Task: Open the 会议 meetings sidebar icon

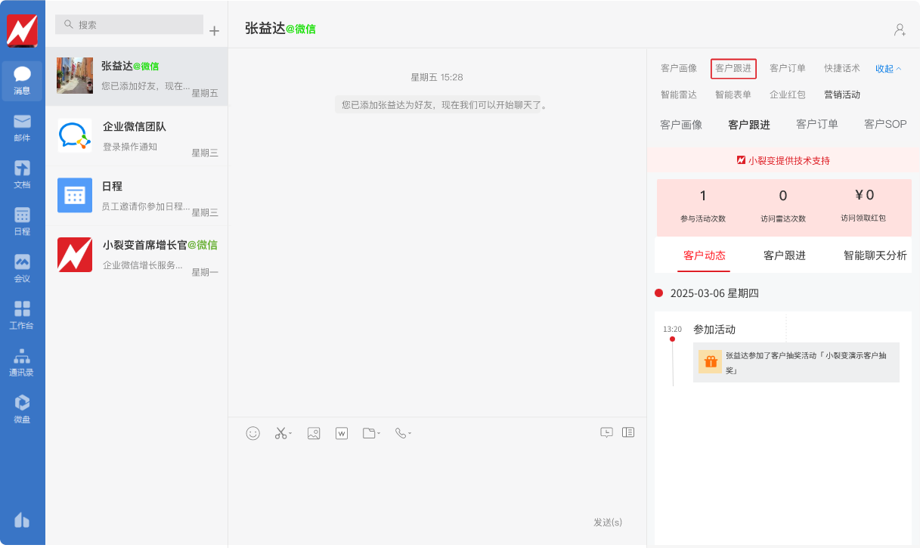Action: 22,268
